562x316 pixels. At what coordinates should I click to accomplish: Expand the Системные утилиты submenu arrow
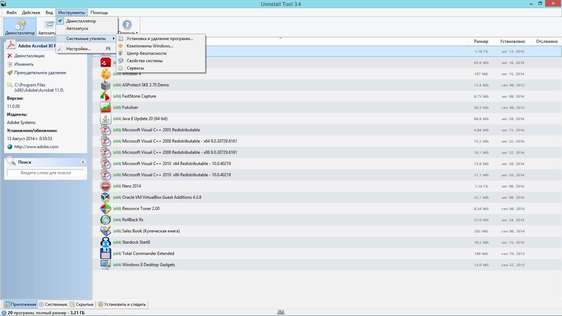(x=113, y=39)
